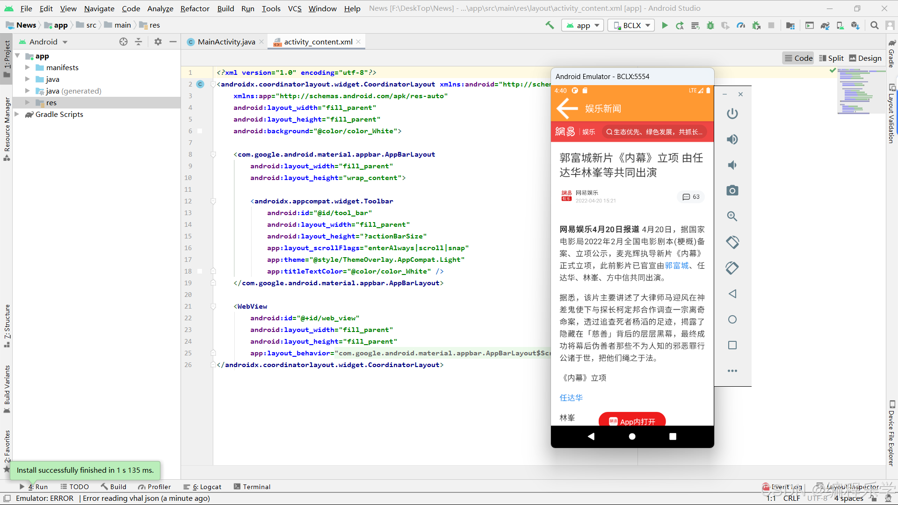This screenshot has width=898, height=505.
Task: Close the activity_content.xml tab
Action: [358, 42]
